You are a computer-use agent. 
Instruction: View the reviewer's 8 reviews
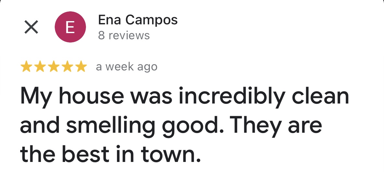(x=124, y=35)
